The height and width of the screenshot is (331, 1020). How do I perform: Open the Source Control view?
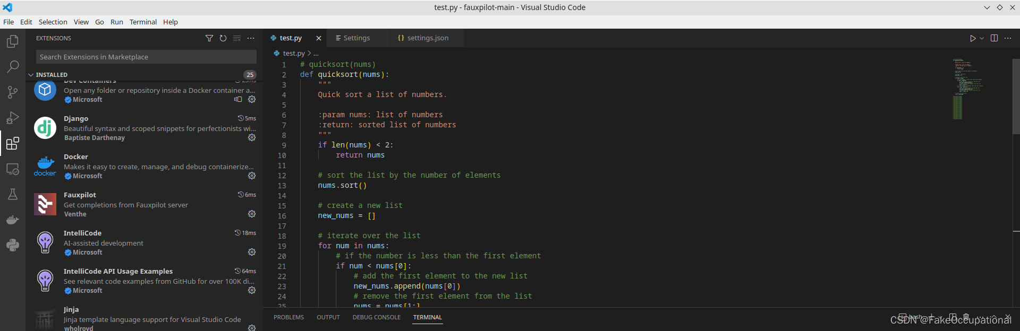click(x=13, y=92)
